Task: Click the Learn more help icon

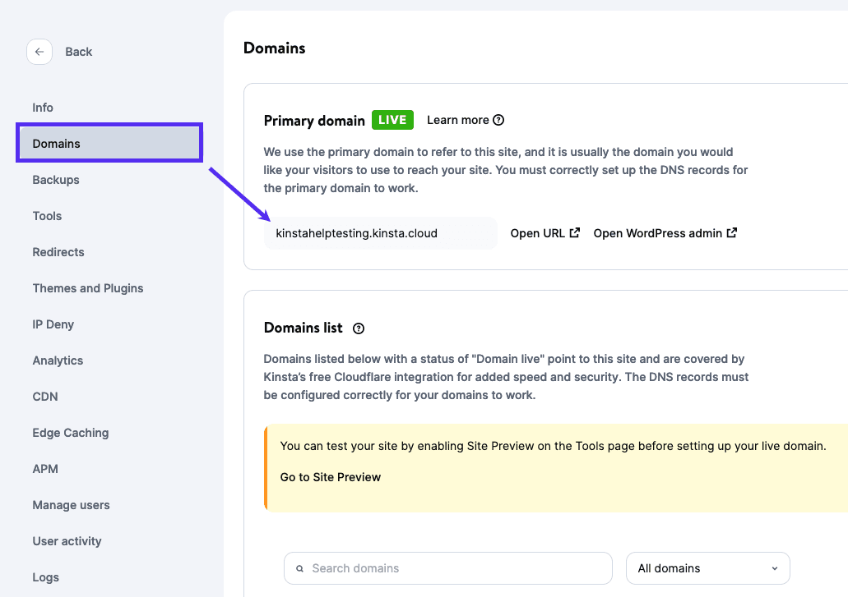Action: click(x=498, y=120)
